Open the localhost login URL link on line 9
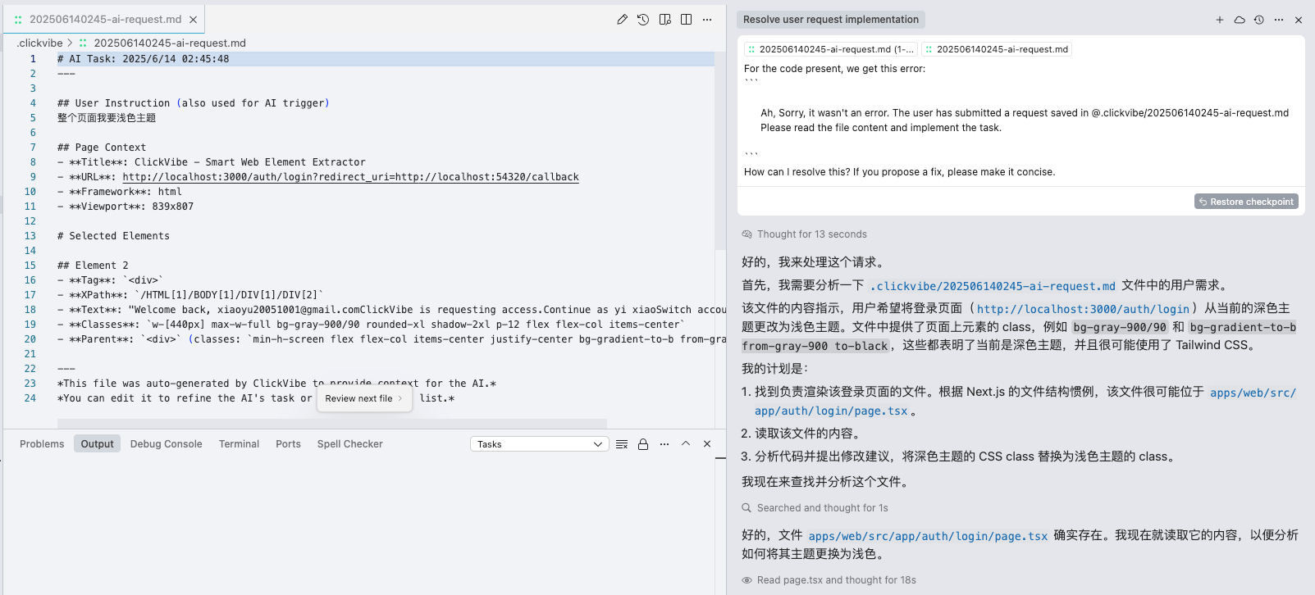 350,177
